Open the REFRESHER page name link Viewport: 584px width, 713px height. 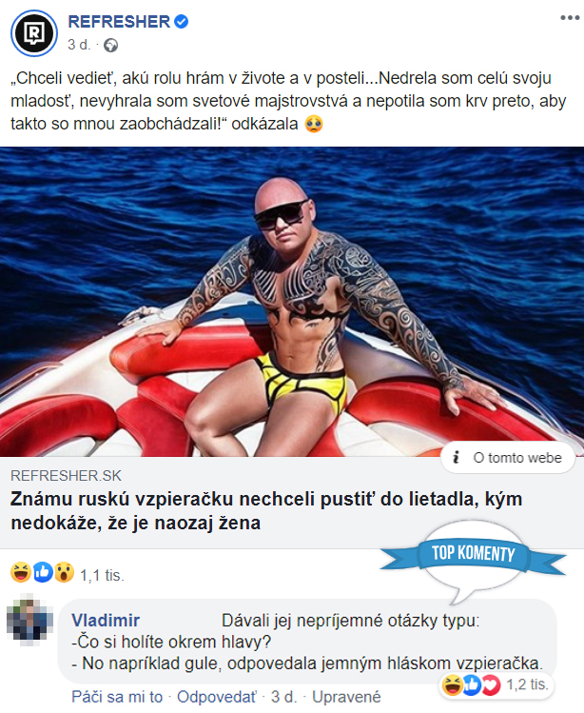coord(119,22)
